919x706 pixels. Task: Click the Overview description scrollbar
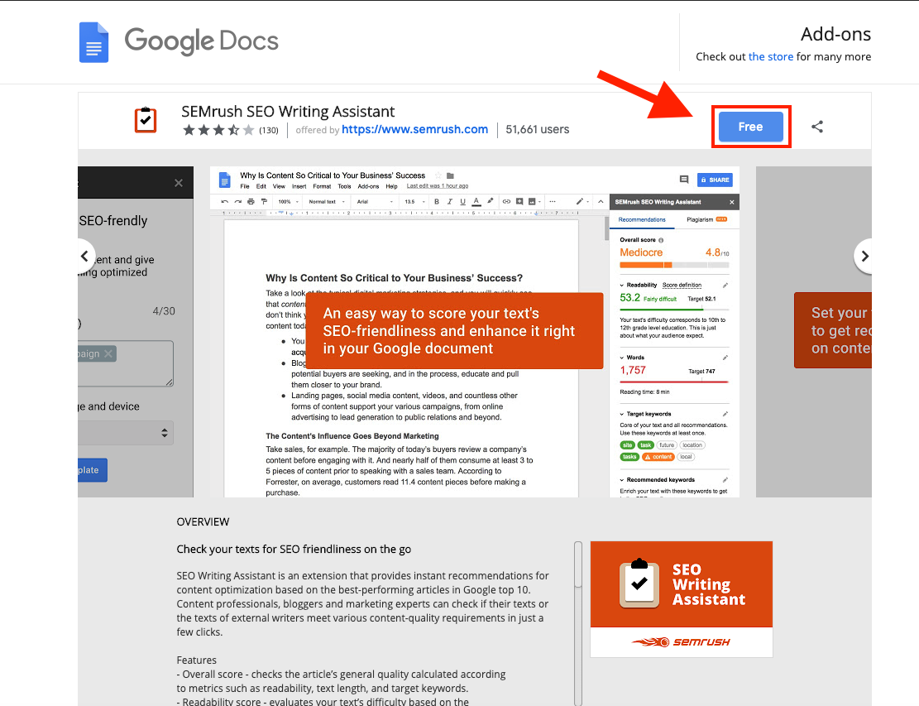tap(578, 564)
